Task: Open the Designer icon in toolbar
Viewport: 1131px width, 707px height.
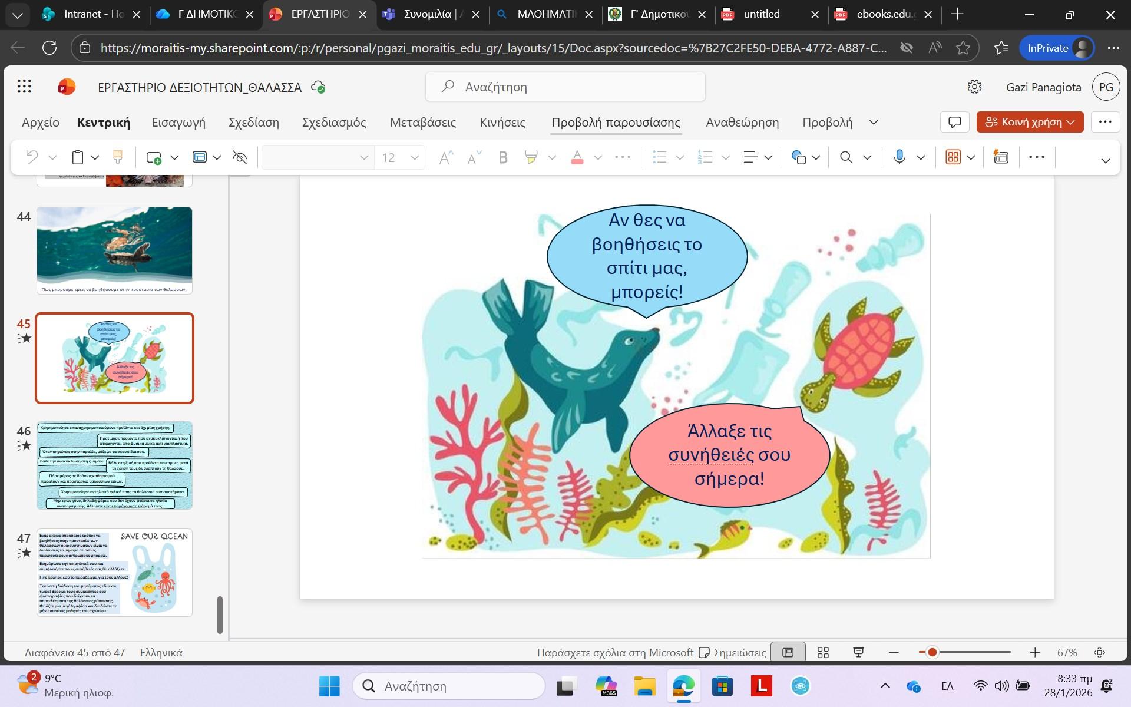Action: [1001, 157]
